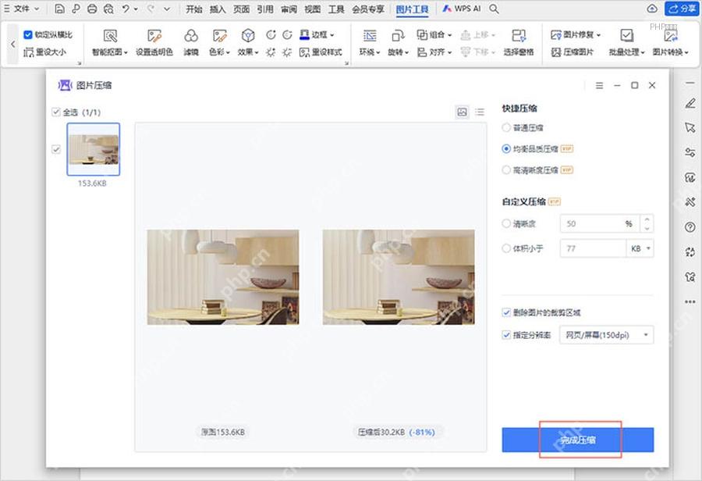Viewport: 702px width, 481px height.
Task: Switch to list view in dialog
Action: (x=480, y=112)
